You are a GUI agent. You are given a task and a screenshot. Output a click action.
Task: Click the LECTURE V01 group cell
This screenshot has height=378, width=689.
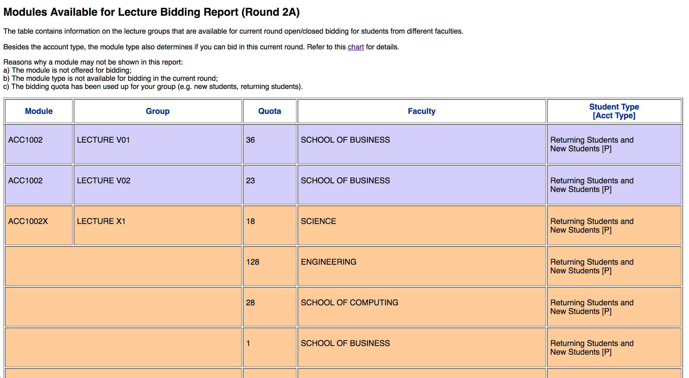point(103,140)
